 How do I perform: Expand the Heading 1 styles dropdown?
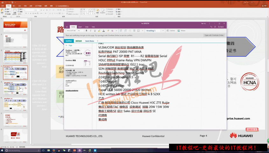click(164, 31)
